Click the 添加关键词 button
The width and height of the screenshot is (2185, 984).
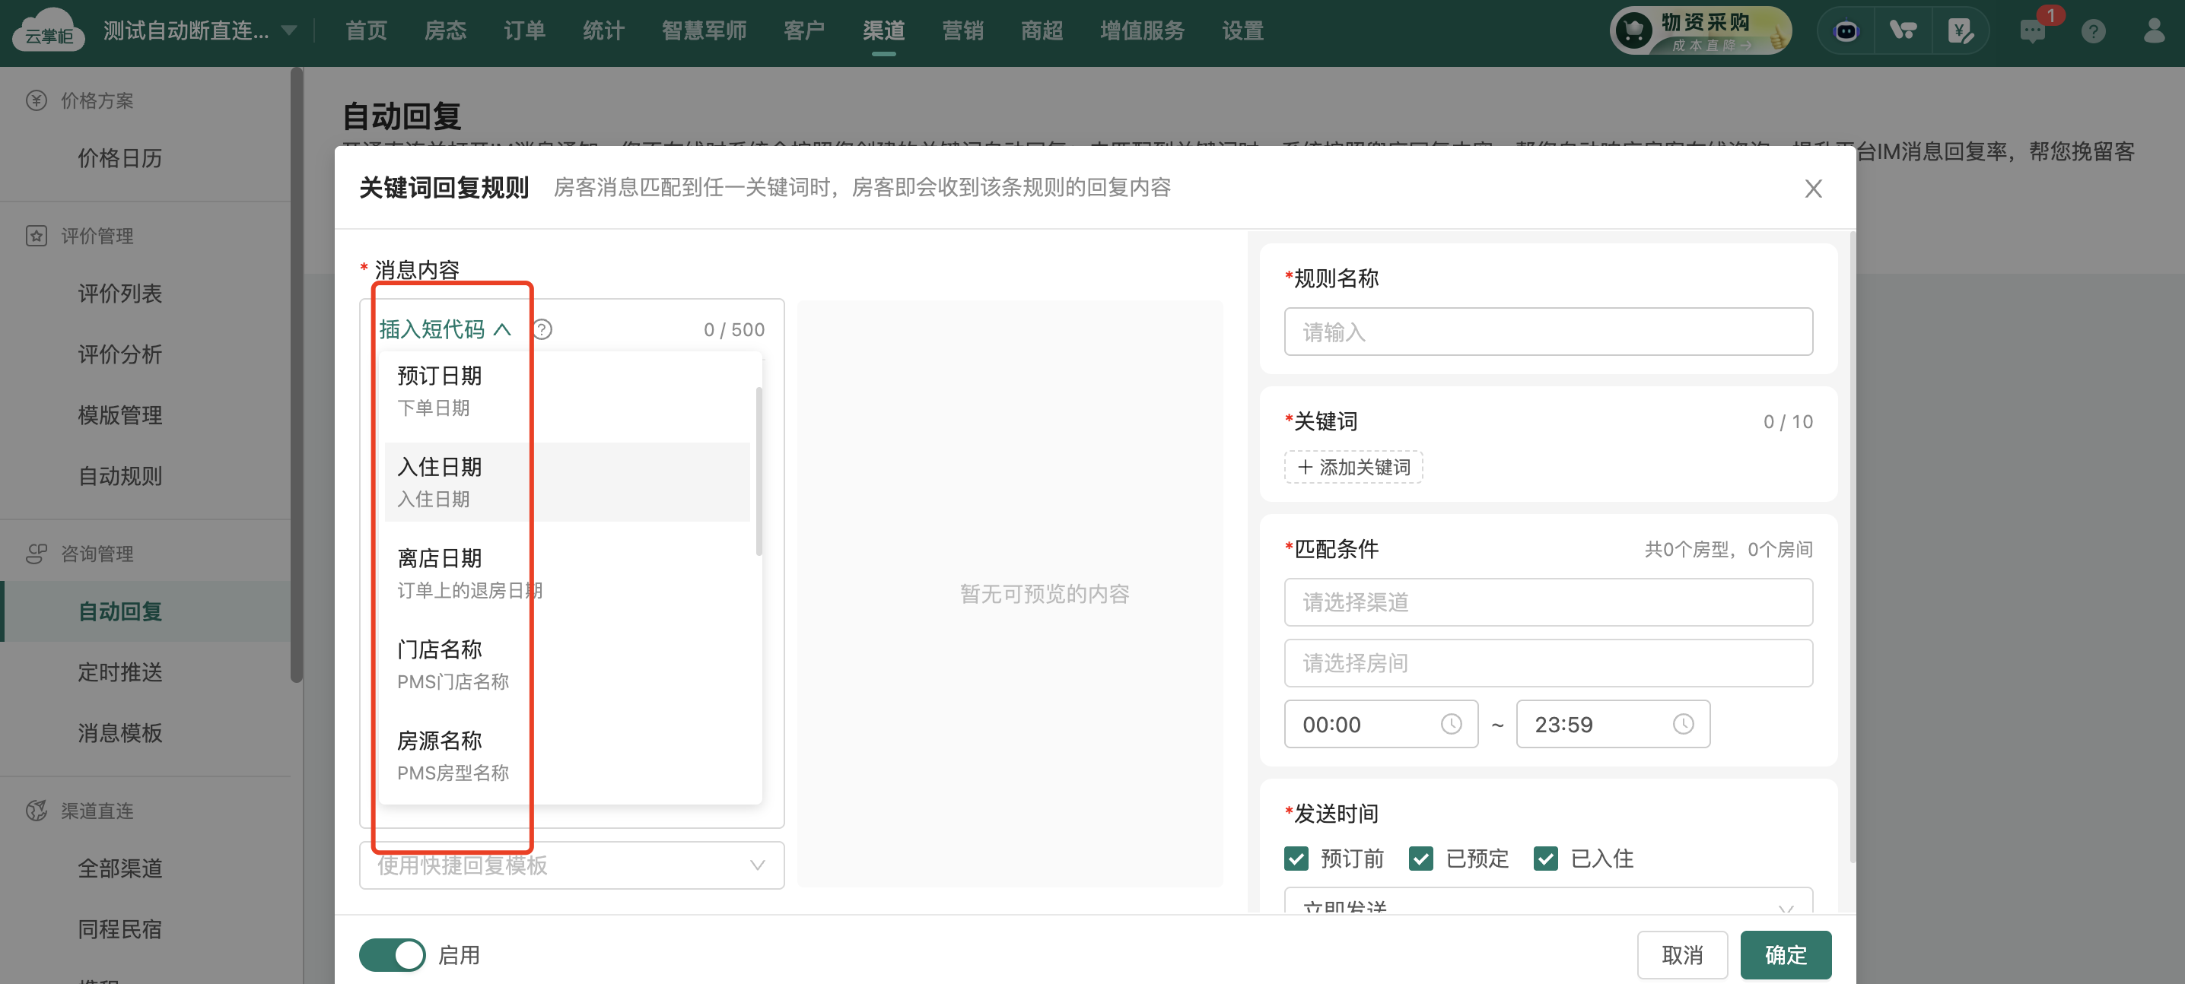(x=1353, y=467)
